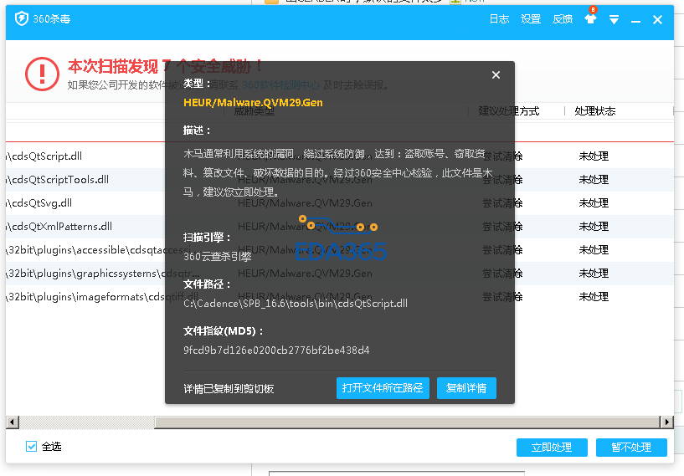This screenshot has height=476, width=684.
Task: Open 反馈 in the title bar
Action: click(x=563, y=18)
